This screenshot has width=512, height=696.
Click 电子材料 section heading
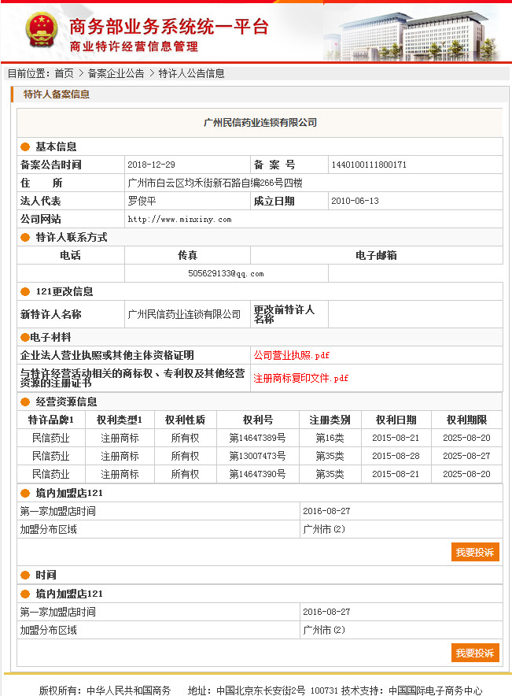click(x=50, y=337)
